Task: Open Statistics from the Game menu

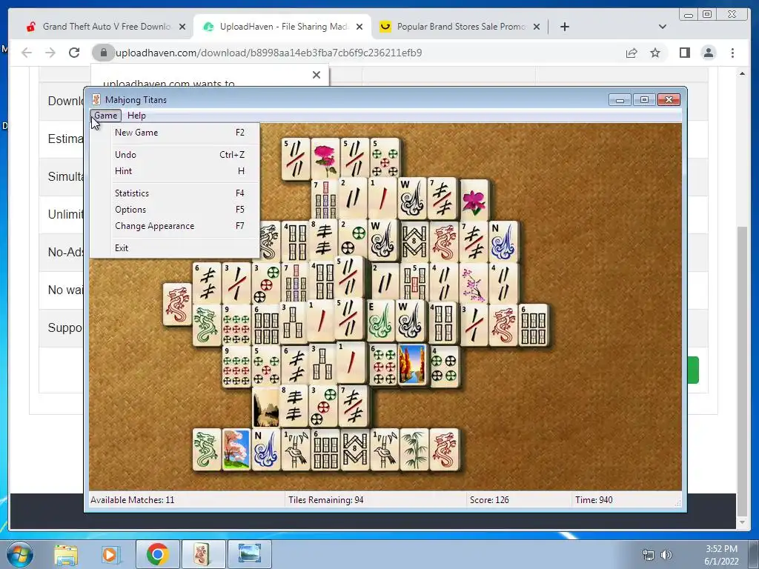Action: click(x=175, y=193)
